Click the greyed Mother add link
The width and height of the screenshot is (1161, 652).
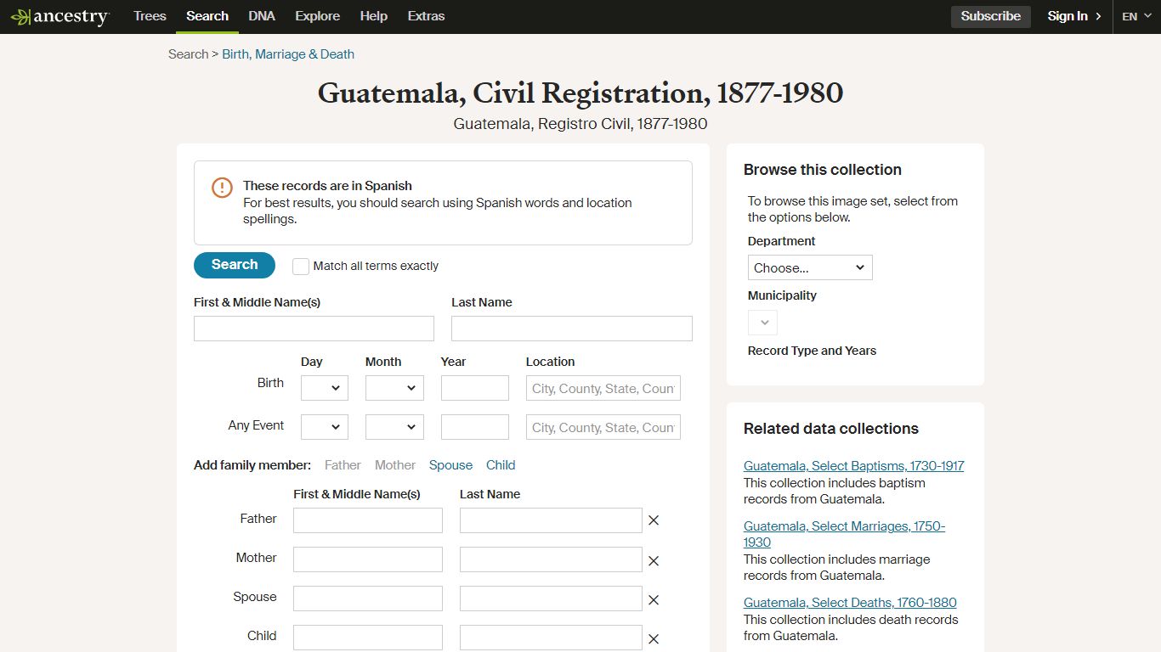pyautogui.click(x=395, y=465)
